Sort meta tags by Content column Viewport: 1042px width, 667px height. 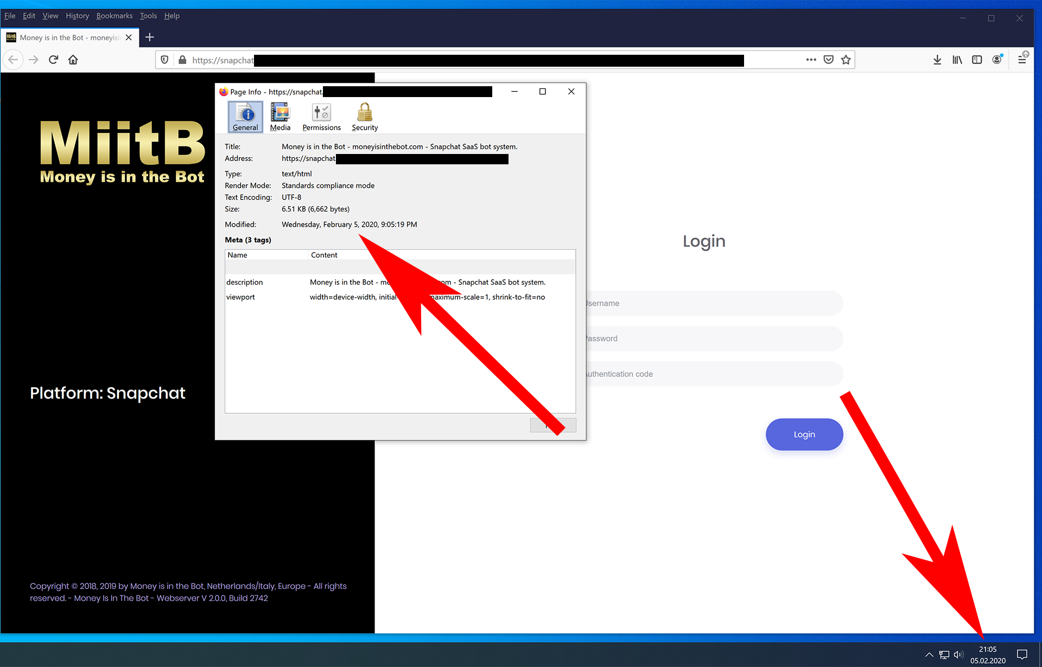point(442,255)
